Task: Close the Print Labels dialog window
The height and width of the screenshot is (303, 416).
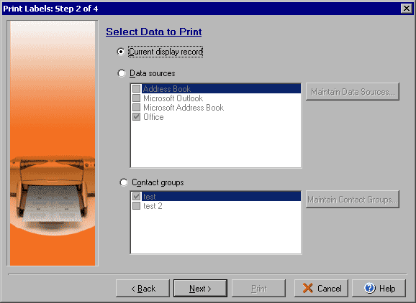Action: (407, 9)
